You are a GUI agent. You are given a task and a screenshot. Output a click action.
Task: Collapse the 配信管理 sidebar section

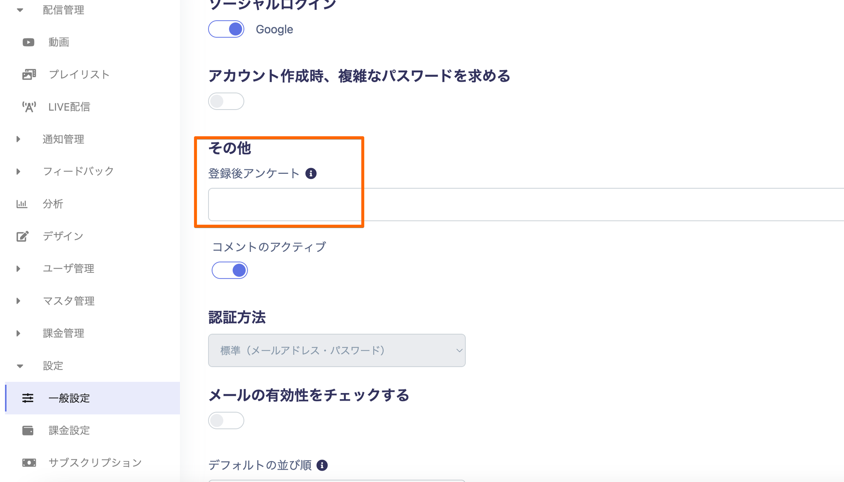[63, 10]
